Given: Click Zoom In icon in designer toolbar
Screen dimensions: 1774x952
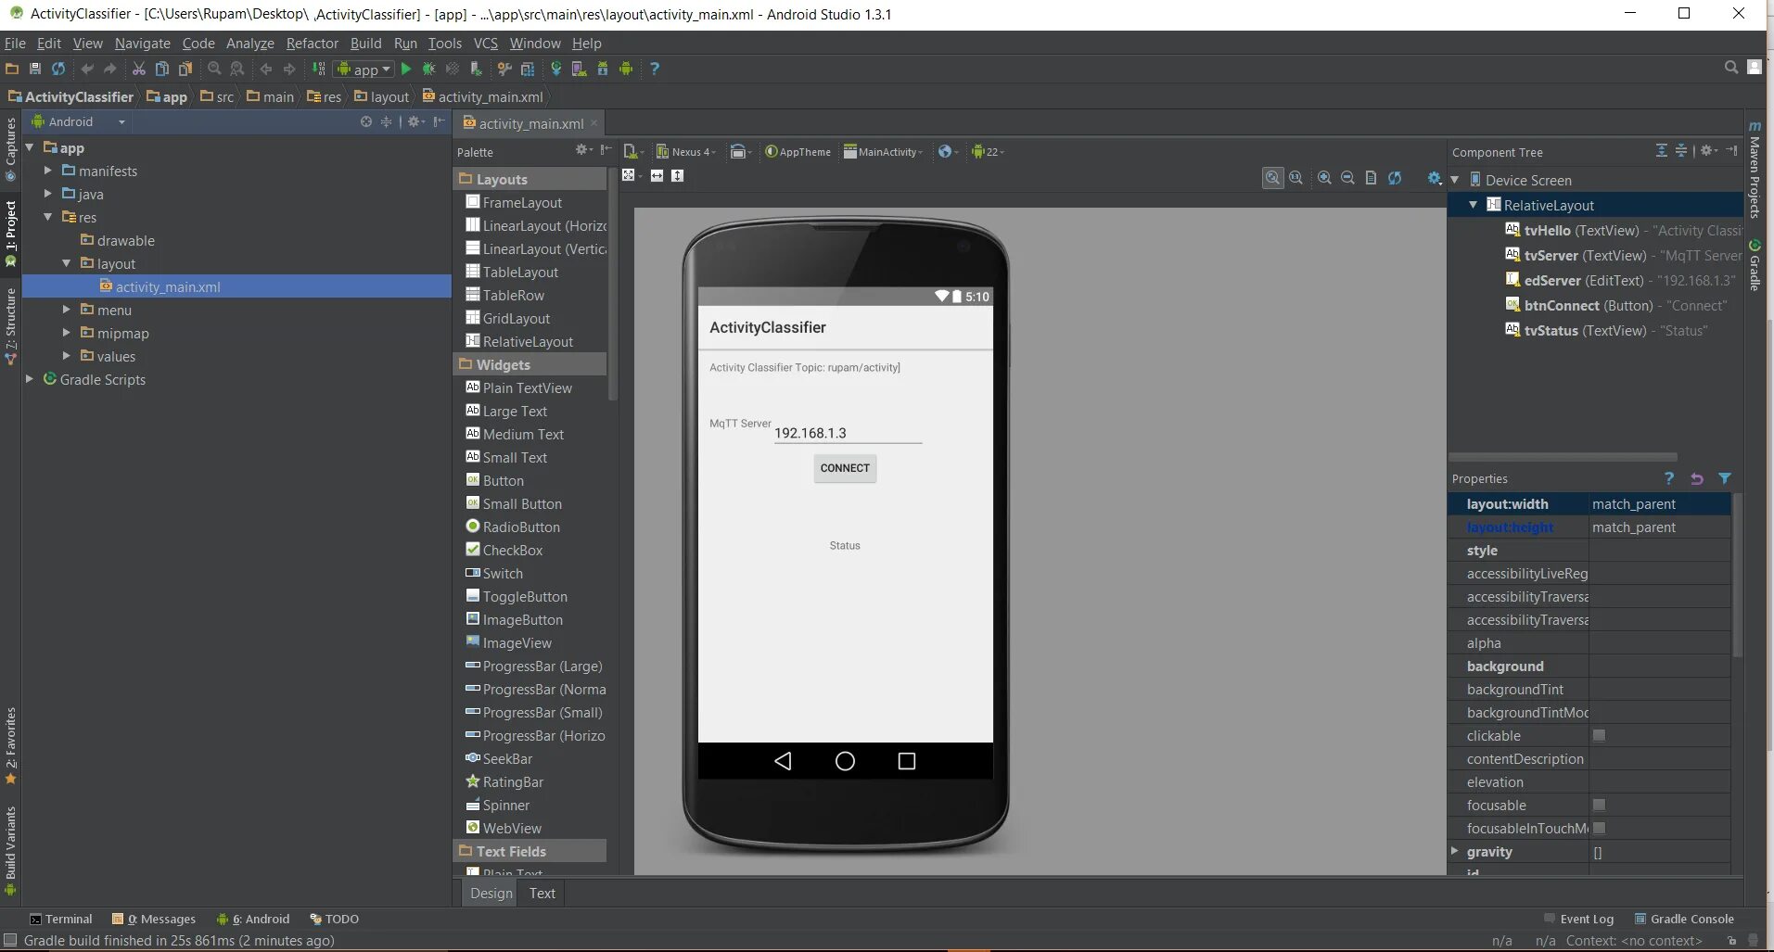Looking at the screenshot, I should (1324, 178).
